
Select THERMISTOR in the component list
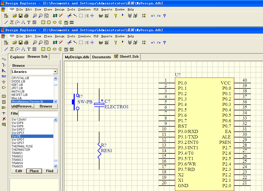pyautogui.click(x=21, y=150)
